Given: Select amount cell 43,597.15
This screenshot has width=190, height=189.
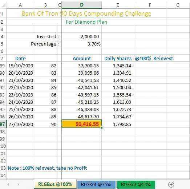Looking at the screenshot, I should [x=81, y=95].
